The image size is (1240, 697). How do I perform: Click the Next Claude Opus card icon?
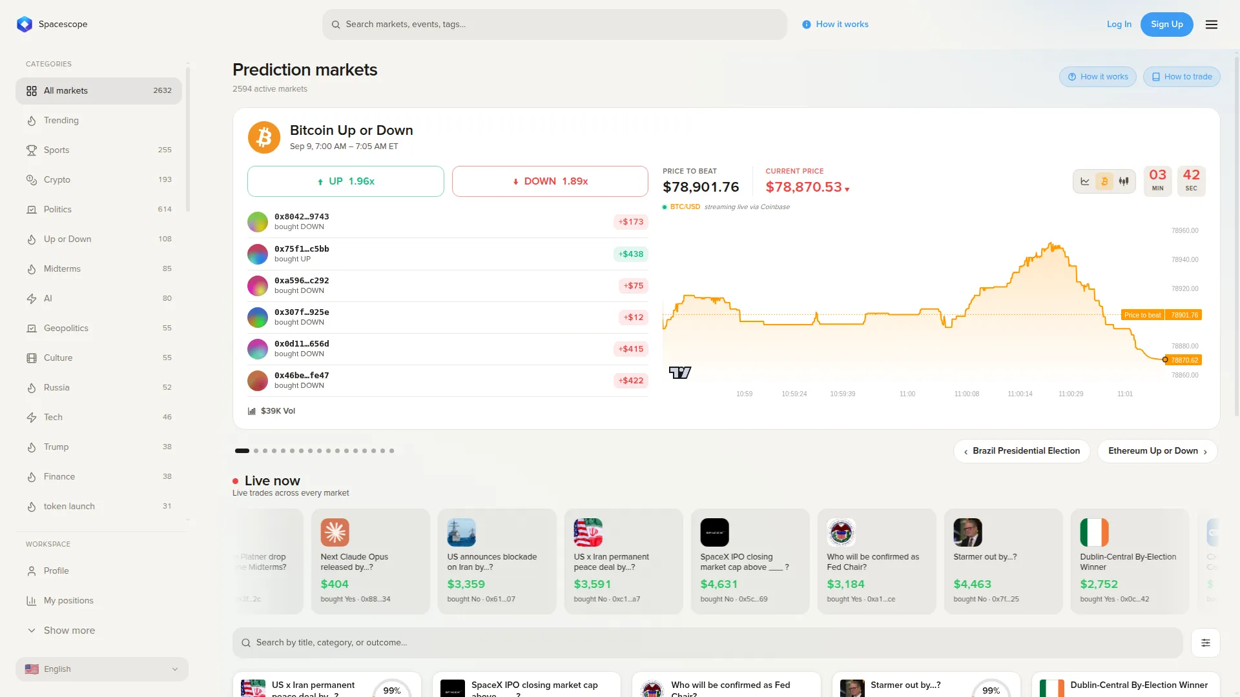[x=335, y=532]
